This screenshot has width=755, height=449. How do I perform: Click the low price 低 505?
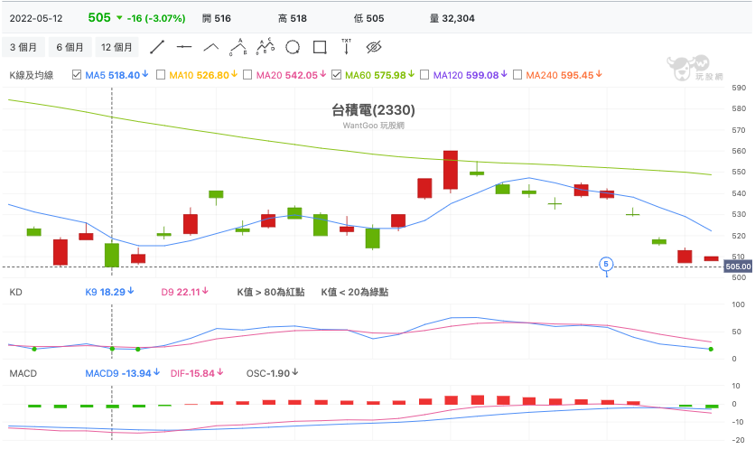368,18
